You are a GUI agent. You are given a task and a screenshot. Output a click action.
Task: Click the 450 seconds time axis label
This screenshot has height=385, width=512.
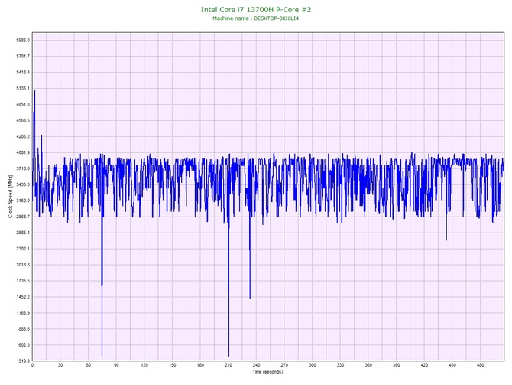pos(452,365)
